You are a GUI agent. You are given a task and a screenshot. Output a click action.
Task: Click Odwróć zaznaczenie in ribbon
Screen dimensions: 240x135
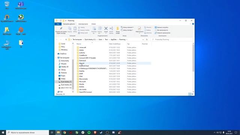[x=162, y=33]
